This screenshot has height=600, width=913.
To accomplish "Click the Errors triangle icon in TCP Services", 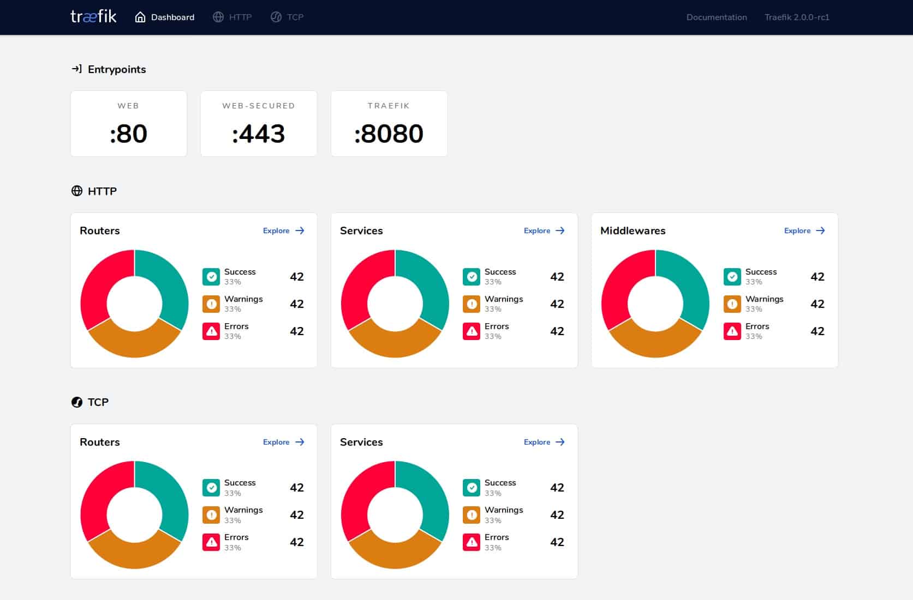I will click(472, 542).
